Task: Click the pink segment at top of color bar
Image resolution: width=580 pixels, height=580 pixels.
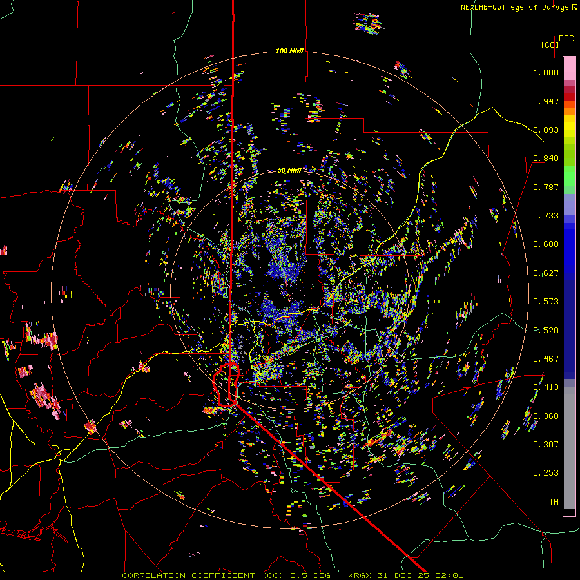Action: (569, 68)
